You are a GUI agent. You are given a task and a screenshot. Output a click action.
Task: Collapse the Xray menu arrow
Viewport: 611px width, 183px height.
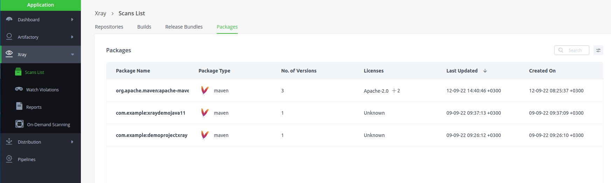tap(72, 54)
